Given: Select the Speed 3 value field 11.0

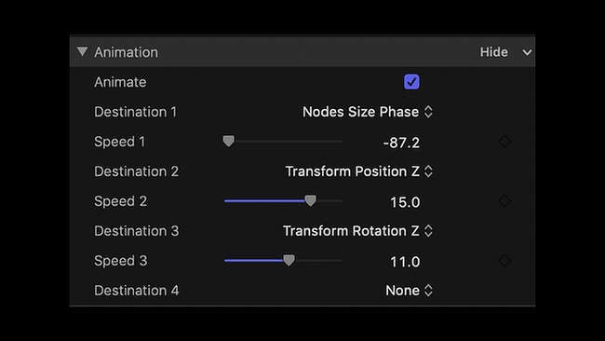Looking at the screenshot, I should click(x=405, y=262).
